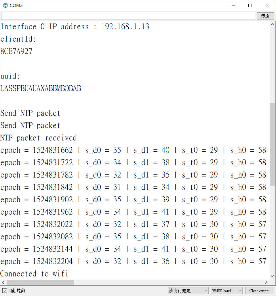
Task: Click the 'NTP packet received' line
Action: tap(39, 138)
